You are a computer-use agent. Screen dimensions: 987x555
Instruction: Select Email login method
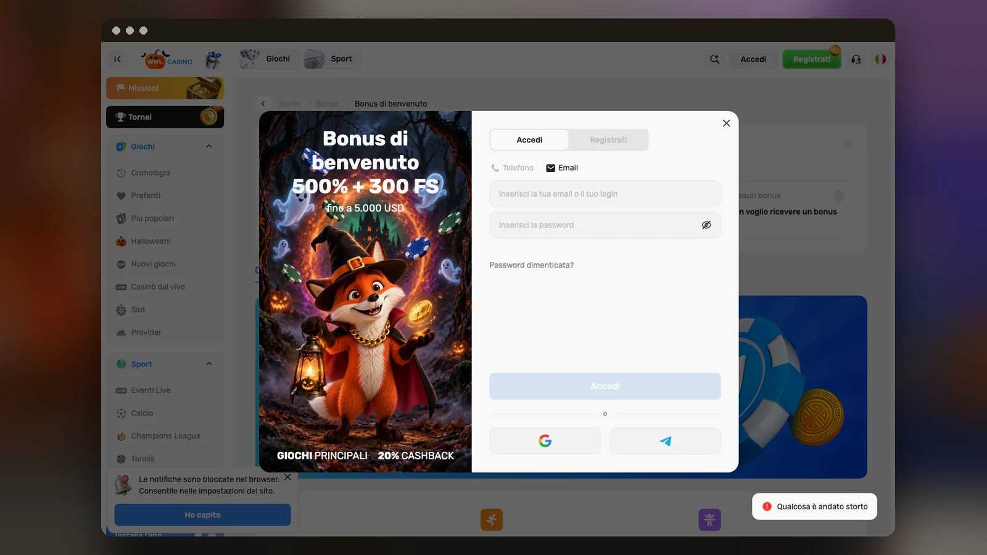point(562,168)
